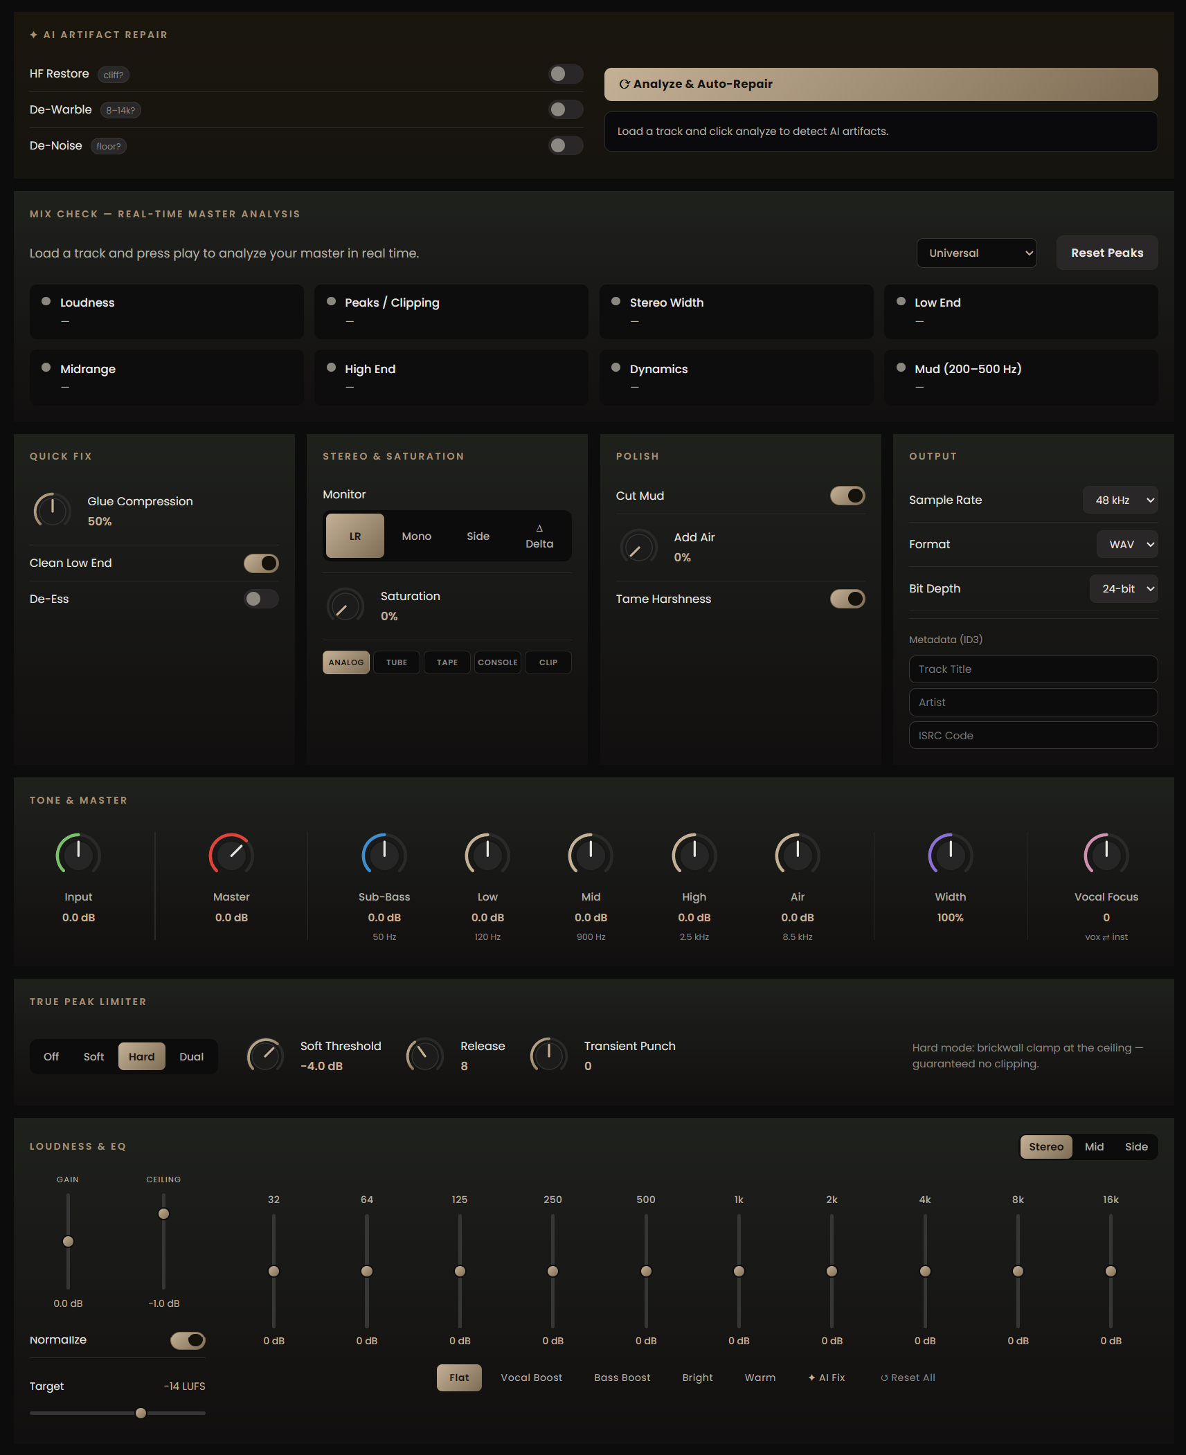Image resolution: width=1186 pixels, height=1455 pixels.
Task: Click Analyze & Auto-Repair button
Action: coord(881,84)
